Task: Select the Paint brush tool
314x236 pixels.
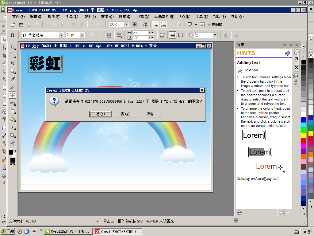Action: [x=13, y=127]
